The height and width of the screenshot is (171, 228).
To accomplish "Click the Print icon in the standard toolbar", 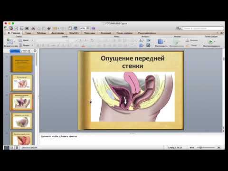I will click(x=27, y=28).
